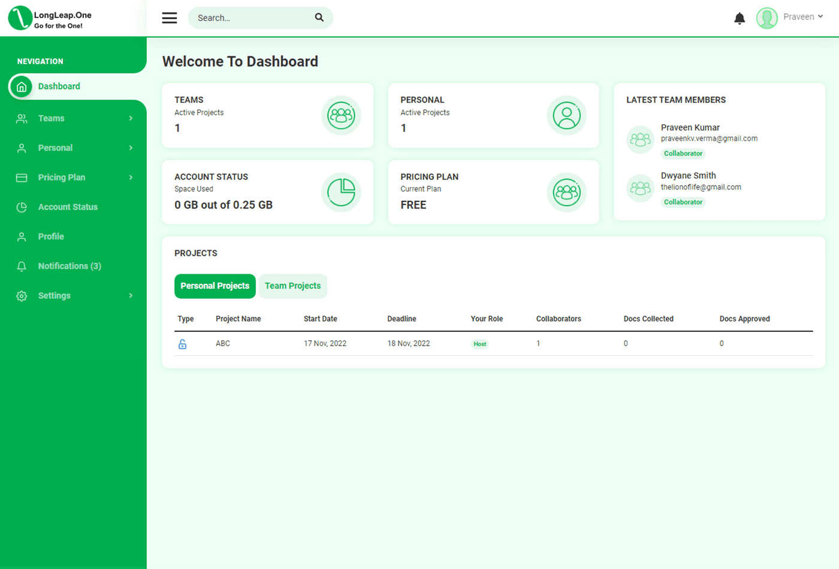Expand the Pricing Plan submenu chevron

131,177
